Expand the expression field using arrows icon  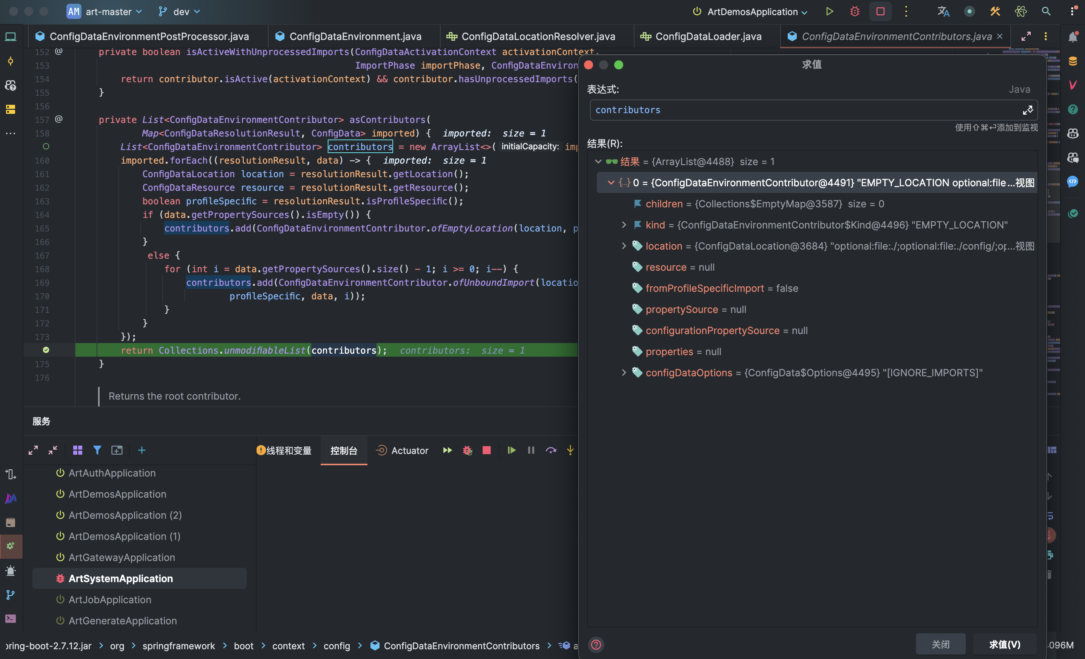(x=1027, y=110)
